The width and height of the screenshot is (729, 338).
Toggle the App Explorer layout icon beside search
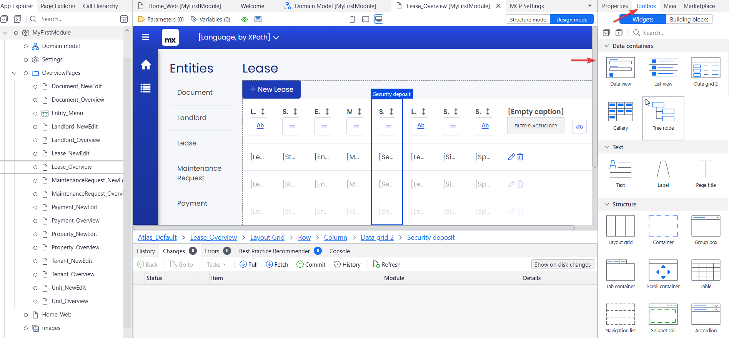pyautogui.click(x=124, y=19)
